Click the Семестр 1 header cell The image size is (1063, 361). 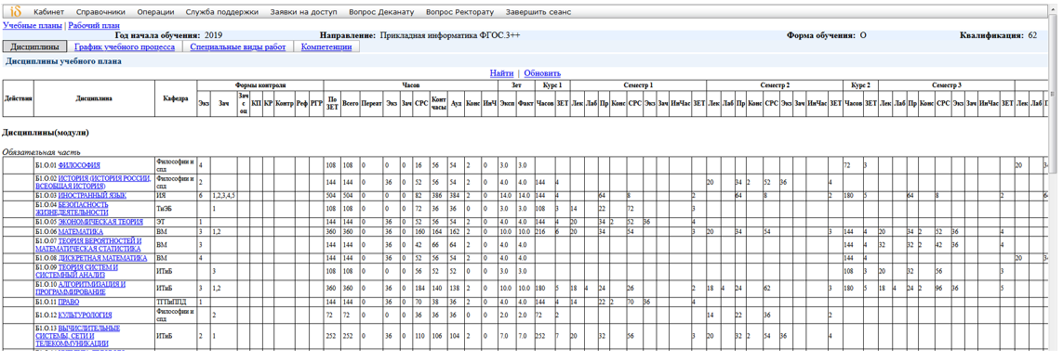click(638, 85)
